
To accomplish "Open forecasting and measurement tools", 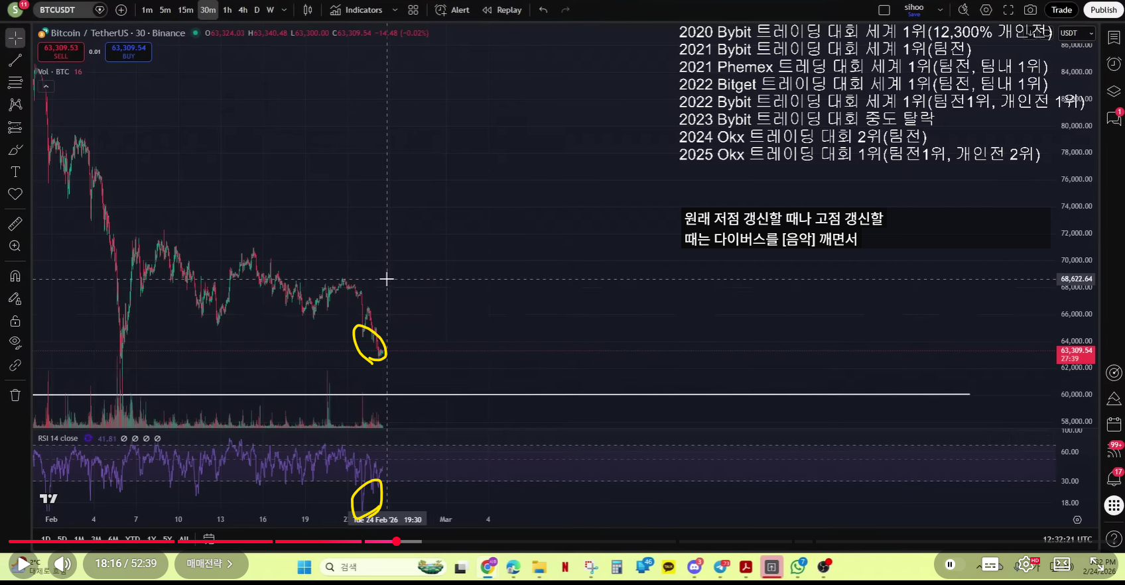I will (x=15, y=127).
